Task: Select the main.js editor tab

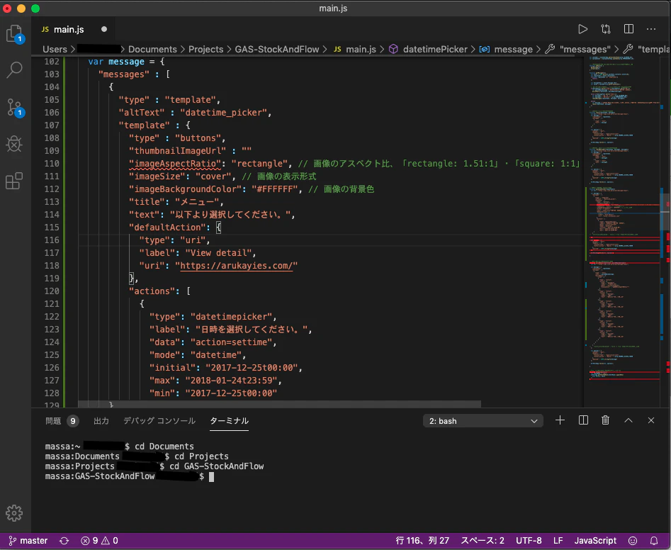Action: coord(73,29)
